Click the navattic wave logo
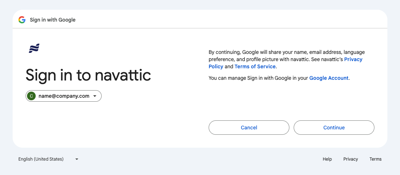Screen dimensions: 400x175 click(x=34, y=49)
